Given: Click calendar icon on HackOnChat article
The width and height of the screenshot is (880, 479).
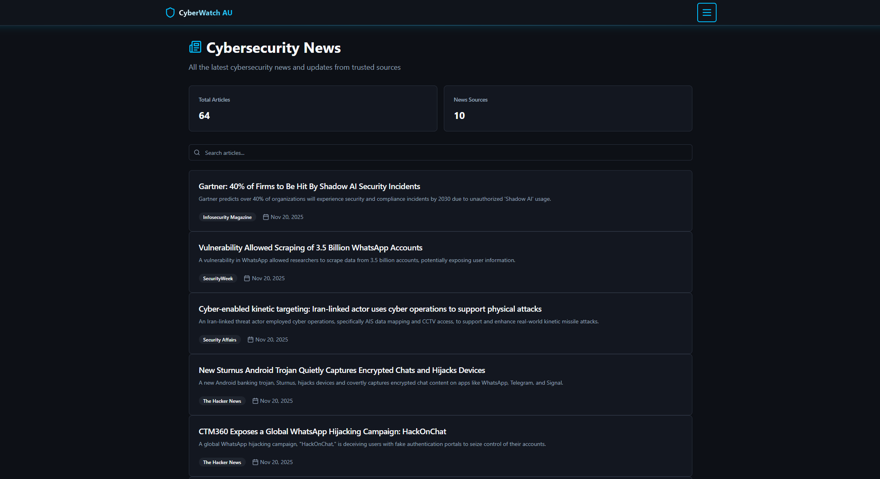Looking at the screenshot, I should pos(255,462).
